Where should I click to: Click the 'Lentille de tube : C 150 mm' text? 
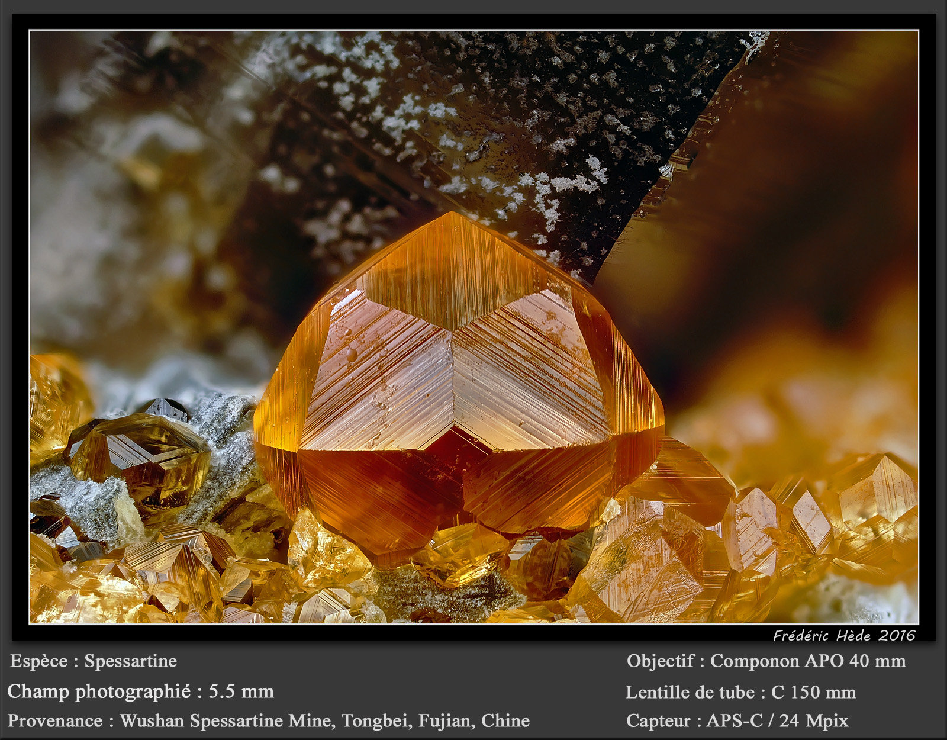[741, 692]
